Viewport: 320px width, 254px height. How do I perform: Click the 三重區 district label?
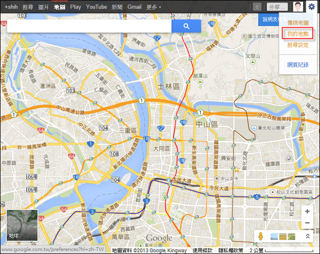point(128,130)
